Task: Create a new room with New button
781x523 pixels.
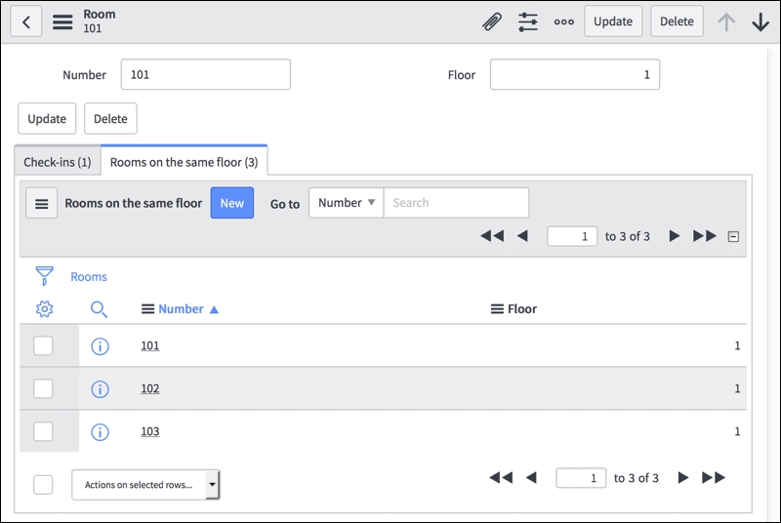Action: (x=232, y=203)
